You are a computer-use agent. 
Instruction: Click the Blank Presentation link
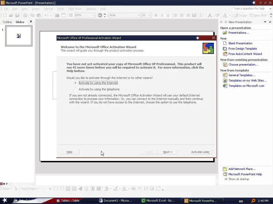pos(240,43)
